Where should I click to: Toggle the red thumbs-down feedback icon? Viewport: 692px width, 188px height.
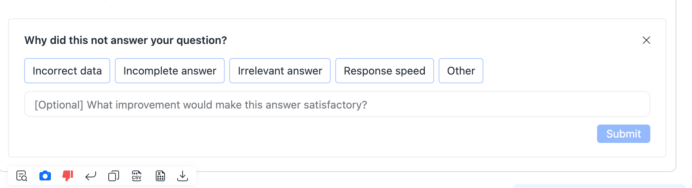click(68, 176)
